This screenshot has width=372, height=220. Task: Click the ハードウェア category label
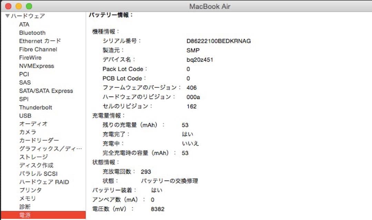28,16
